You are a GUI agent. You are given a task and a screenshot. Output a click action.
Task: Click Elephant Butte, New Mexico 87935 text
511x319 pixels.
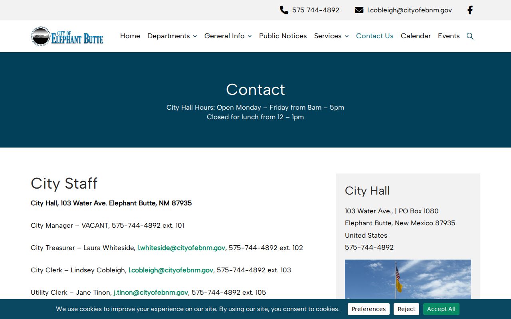tap(400, 223)
